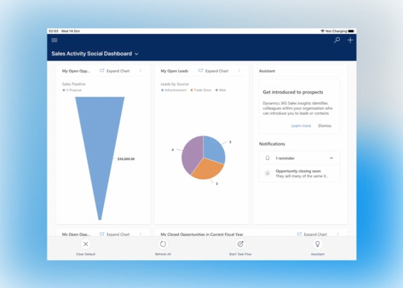Screen dimensions: 403x288
Task: Open more options for My Closed Opportunities card
Action: [338, 234]
